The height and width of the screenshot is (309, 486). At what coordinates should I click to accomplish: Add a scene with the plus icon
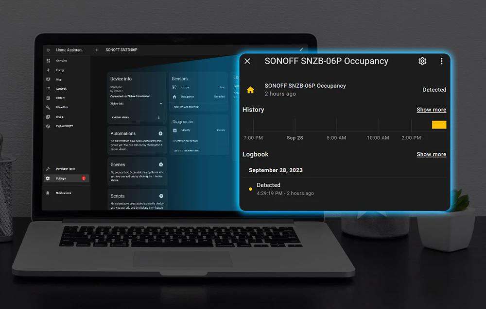pyautogui.click(x=161, y=164)
